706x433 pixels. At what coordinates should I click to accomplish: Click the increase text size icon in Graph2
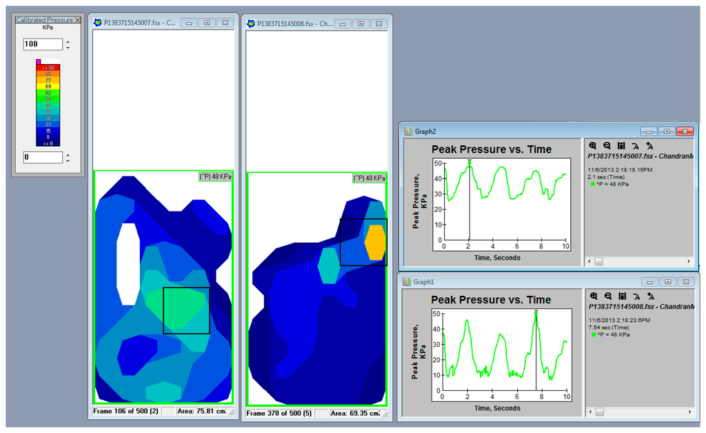click(x=649, y=145)
